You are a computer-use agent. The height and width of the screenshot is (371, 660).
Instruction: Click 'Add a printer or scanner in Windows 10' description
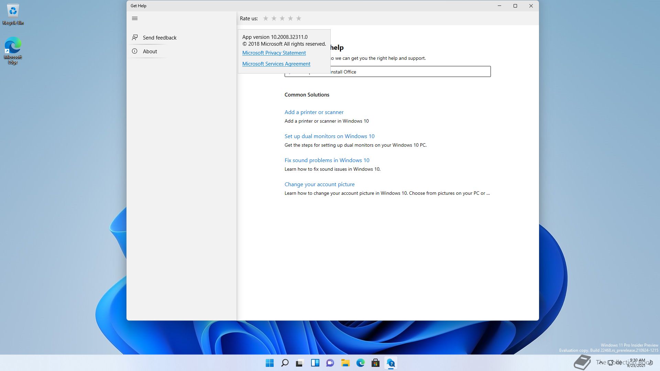point(327,121)
